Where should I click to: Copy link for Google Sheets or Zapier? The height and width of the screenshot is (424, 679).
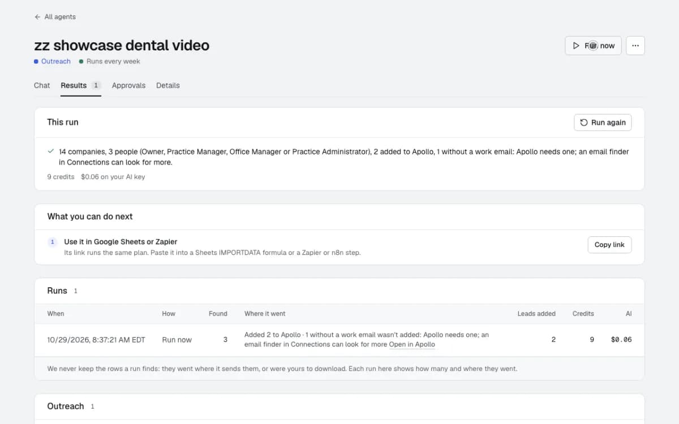pyautogui.click(x=609, y=245)
